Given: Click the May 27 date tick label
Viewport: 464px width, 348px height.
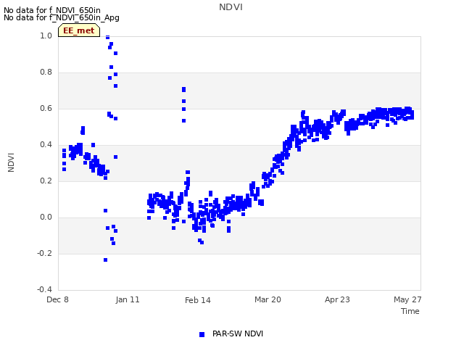Looking at the screenshot, I should (x=407, y=299).
